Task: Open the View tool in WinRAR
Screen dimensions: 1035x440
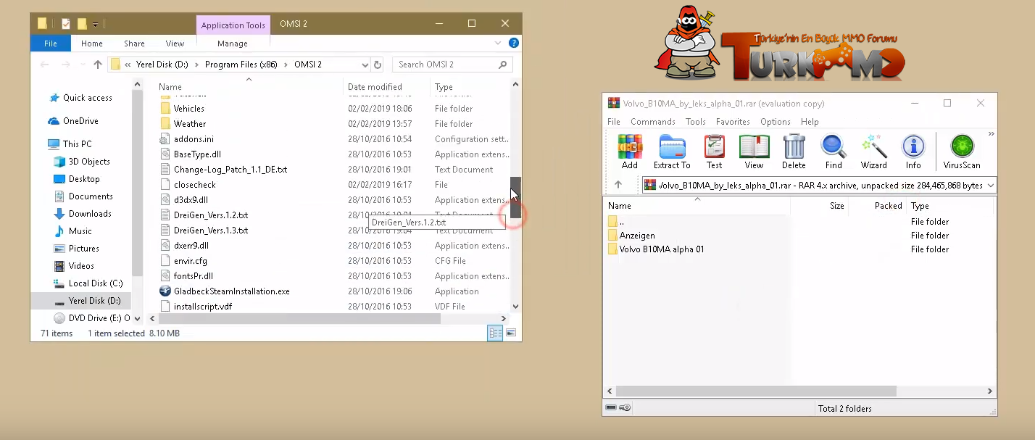Action: pos(754,152)
